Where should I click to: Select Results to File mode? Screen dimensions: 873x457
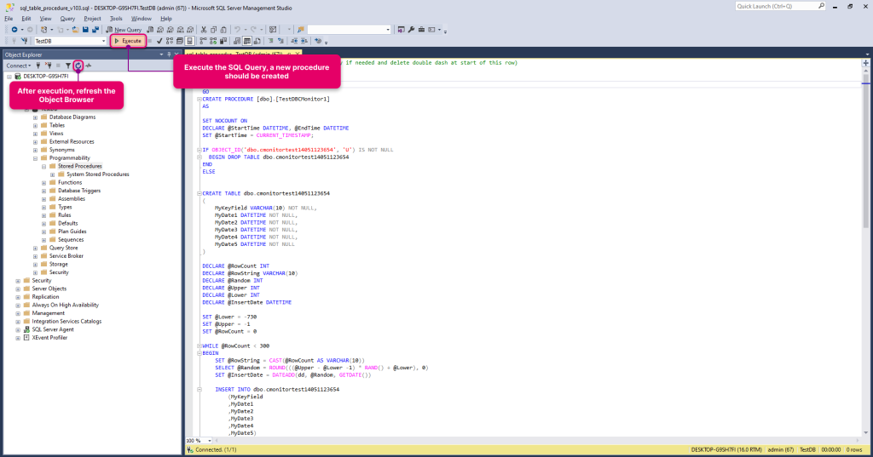[x=257, y=41]
